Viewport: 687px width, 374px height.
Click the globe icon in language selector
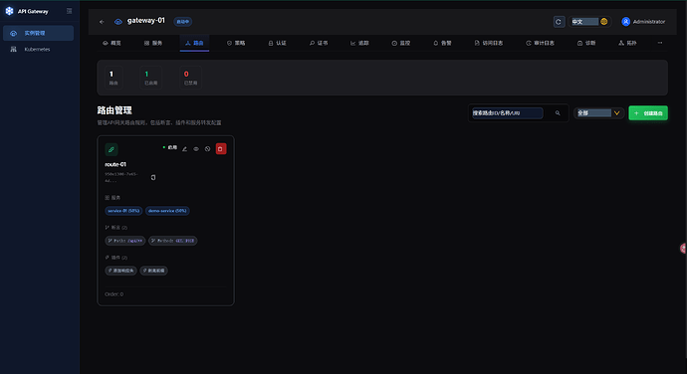[x=603, y=22]
